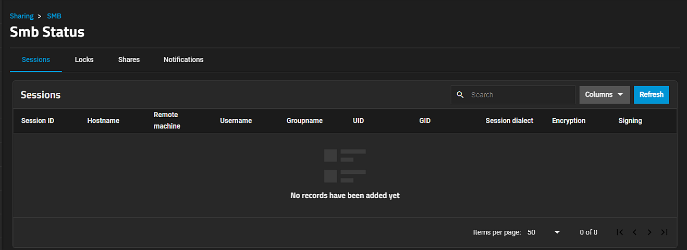
Task: Sort by Session ID column header
Action: click(38, 121)
